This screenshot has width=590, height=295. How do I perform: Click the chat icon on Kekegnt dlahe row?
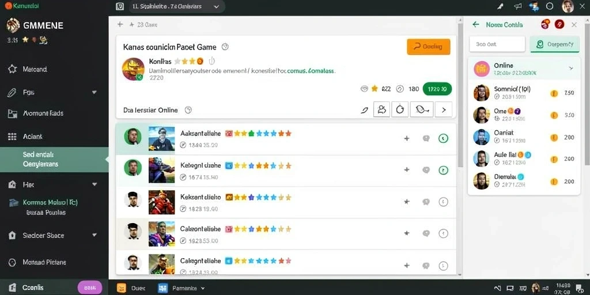click(x=426, y=170)
